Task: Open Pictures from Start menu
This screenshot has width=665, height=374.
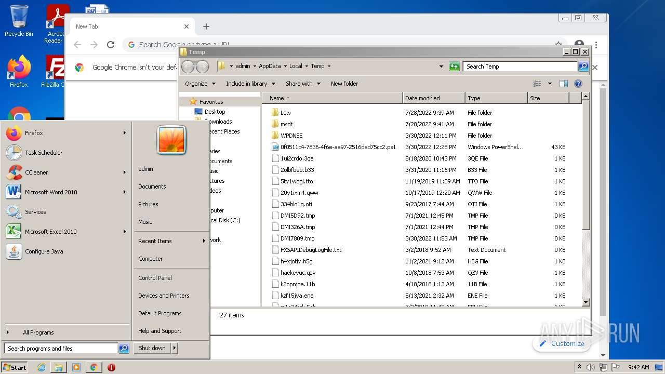Action: pyautogui.click(x=148, y=204)
